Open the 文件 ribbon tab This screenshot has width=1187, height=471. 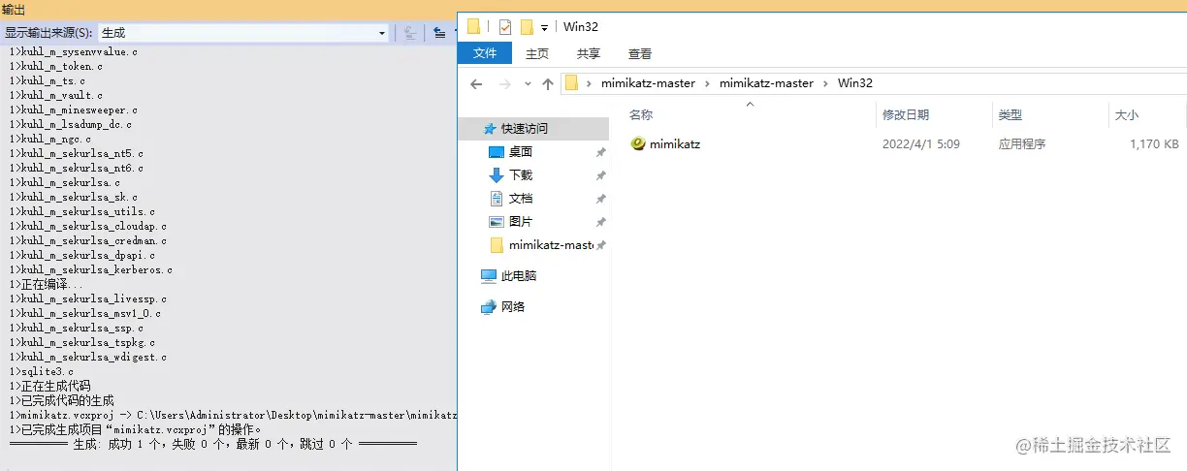485,53
